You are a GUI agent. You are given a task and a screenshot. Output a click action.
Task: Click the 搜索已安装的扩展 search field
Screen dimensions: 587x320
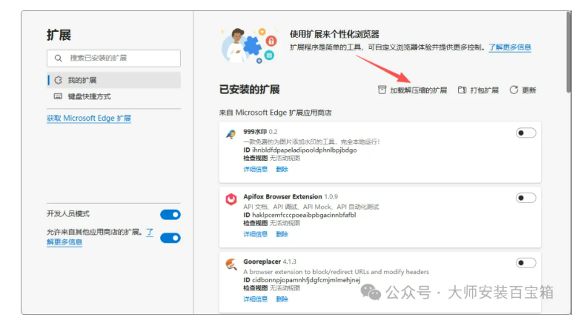[x=119, y=58]
